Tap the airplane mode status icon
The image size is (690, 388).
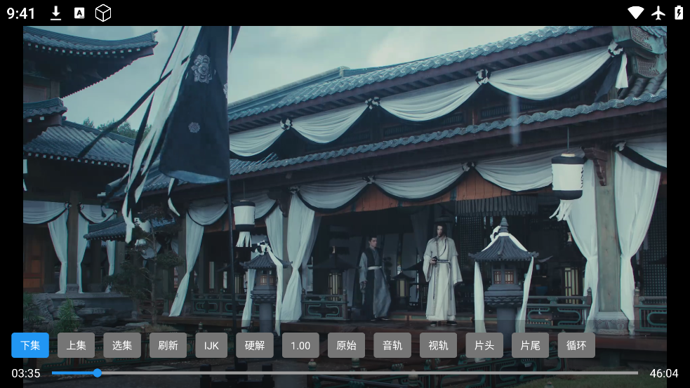(x=658, y=13)
